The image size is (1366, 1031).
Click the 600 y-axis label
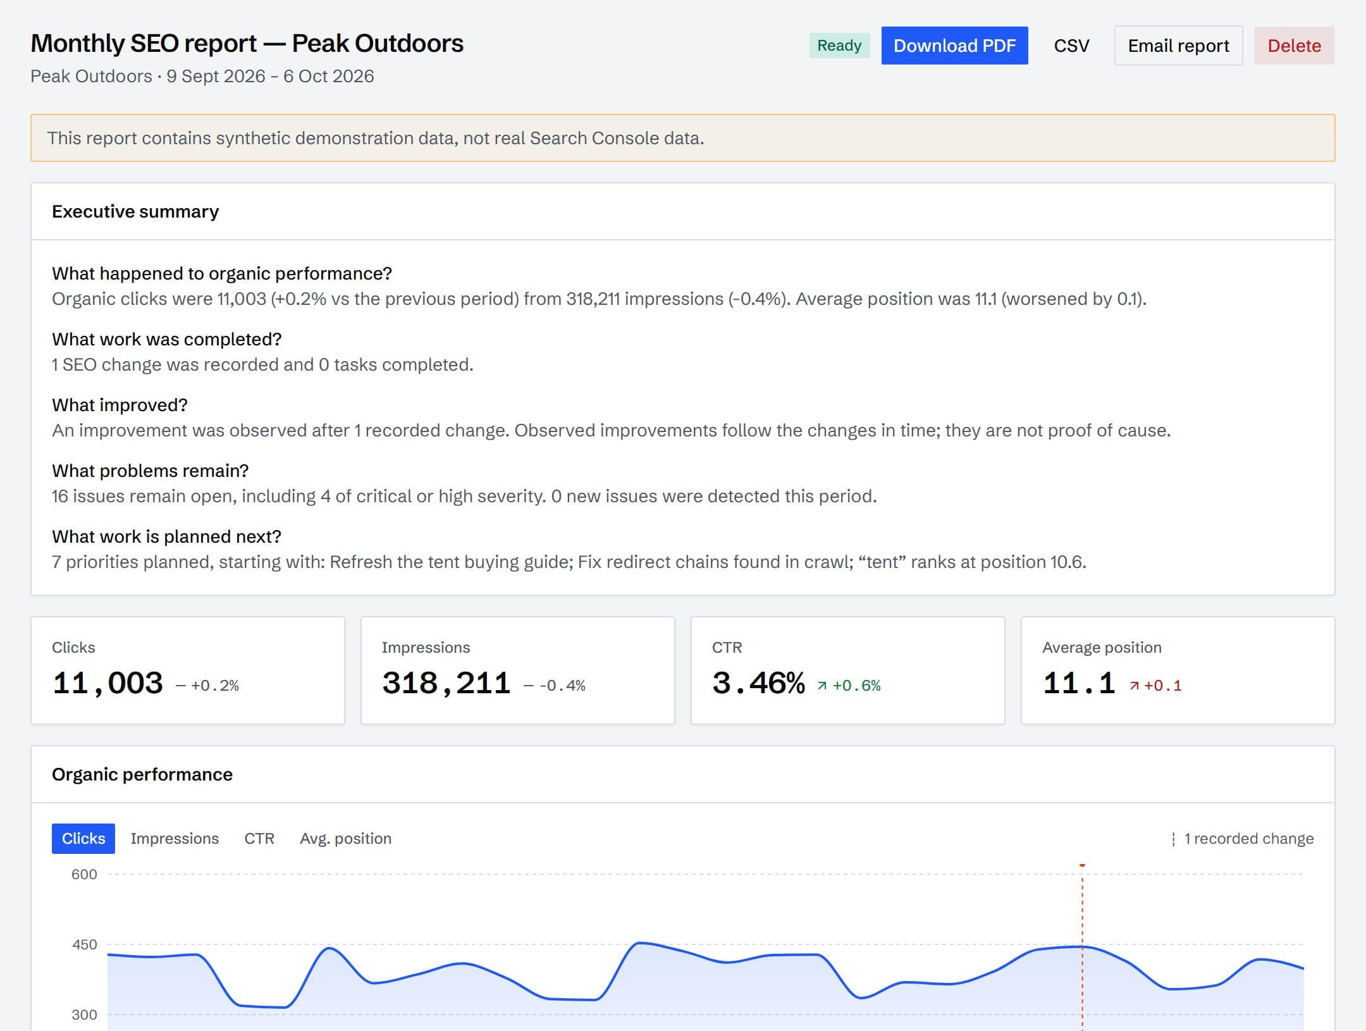(84, 874)
